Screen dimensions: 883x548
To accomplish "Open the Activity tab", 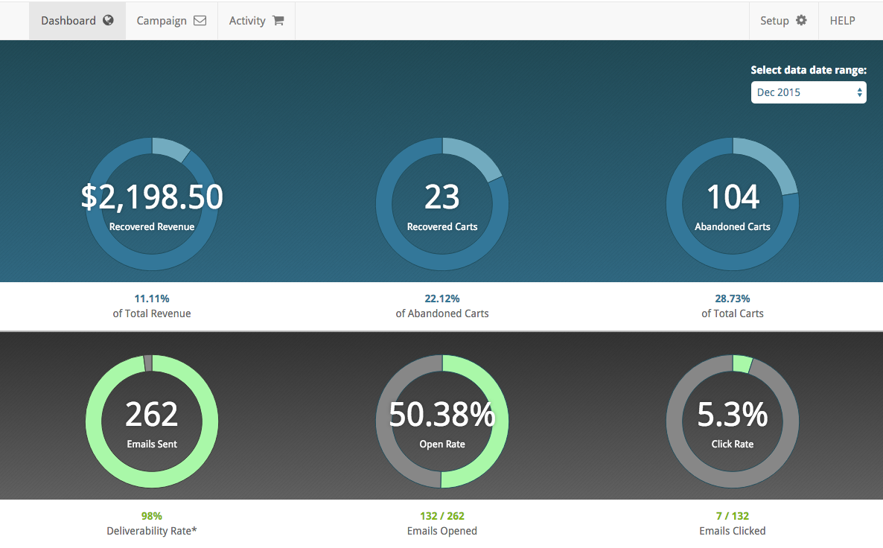I will [x=256, y=21].
